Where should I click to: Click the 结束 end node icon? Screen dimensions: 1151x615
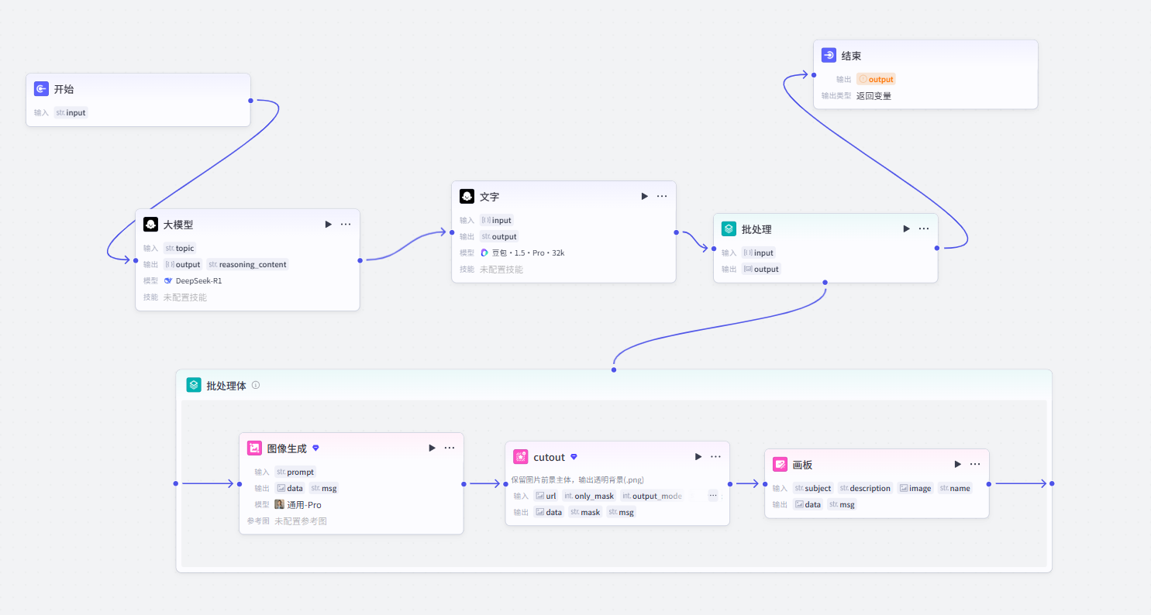click(829, 56)
